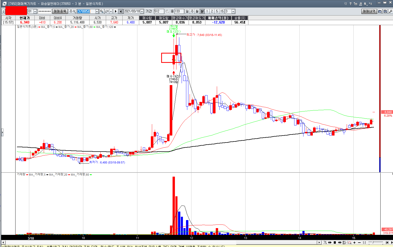Screen dimensions: 393x247
Task: Click the 매매내역 button
Action: point(369,11)
